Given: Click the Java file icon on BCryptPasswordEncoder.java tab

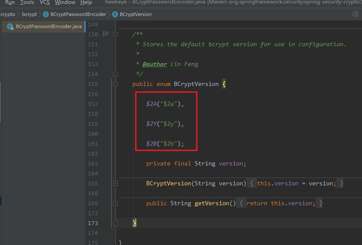Looking at the screenshot, I should tap(10, 26).
